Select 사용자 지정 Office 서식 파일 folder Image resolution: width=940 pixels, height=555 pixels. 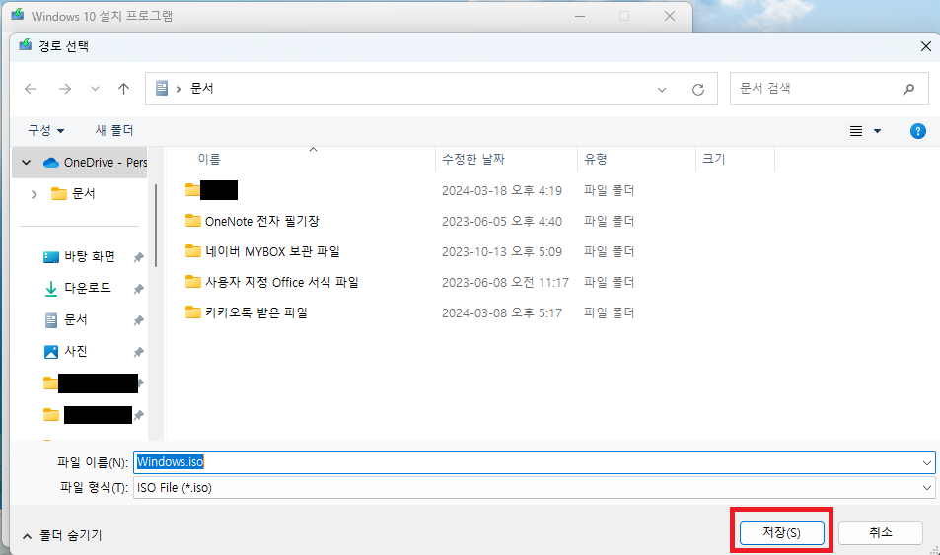282,282
